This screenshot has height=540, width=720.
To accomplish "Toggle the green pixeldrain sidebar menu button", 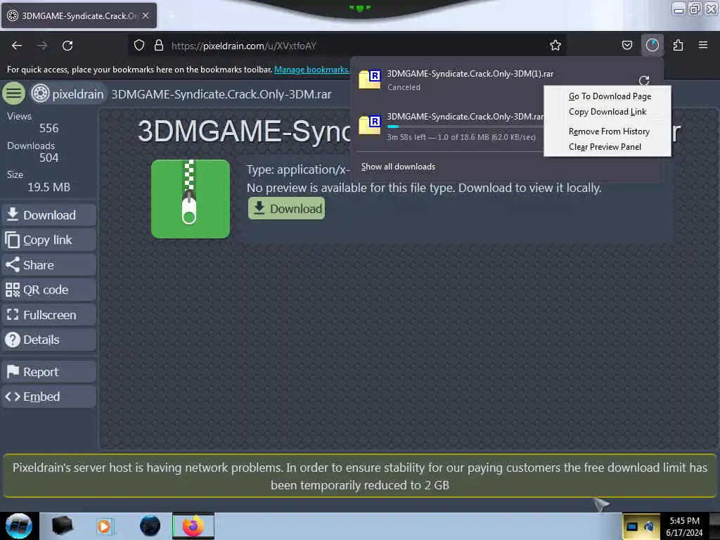I will coord(14,94).
